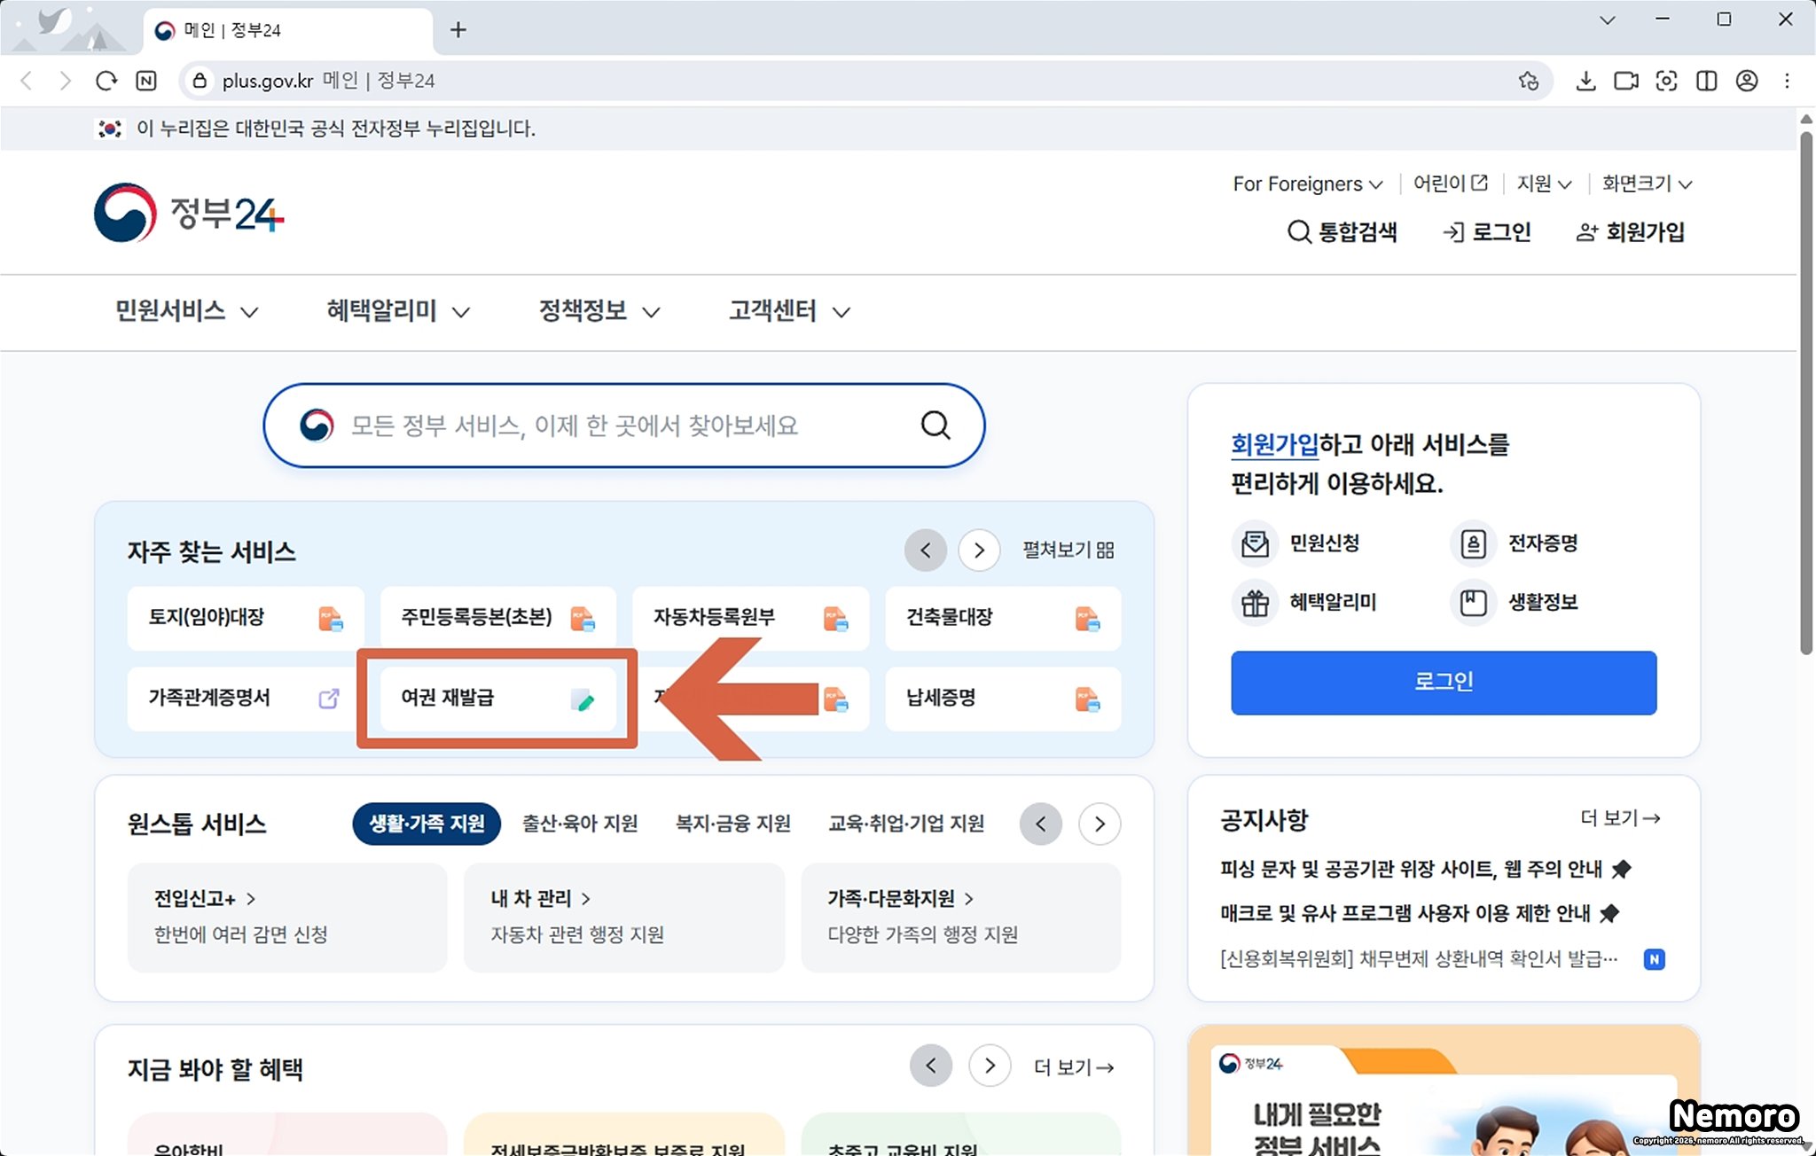This screenshot has width=1816, height=1156.
Task: Open browser downloads icon
Action: point(1585,81)
